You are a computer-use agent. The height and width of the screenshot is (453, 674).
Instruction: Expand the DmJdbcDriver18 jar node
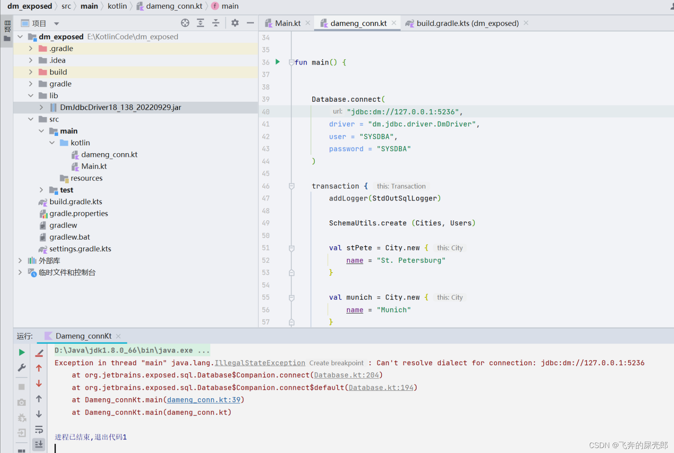click(41, 107)
